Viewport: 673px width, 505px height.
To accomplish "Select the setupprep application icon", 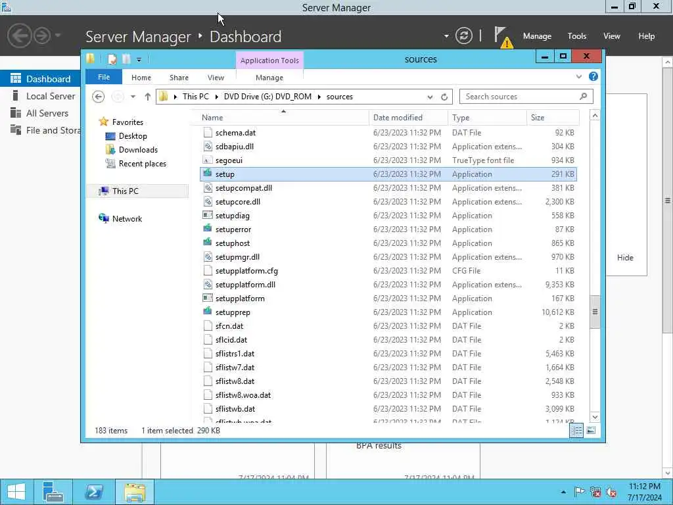I will [208, 312].
